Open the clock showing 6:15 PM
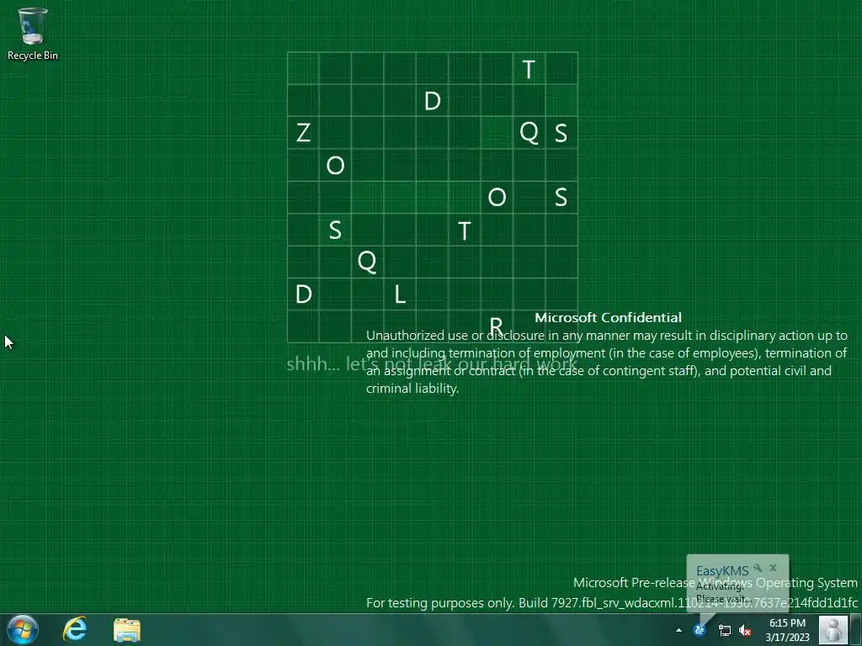Screen dimensions: 862x646 787,630
